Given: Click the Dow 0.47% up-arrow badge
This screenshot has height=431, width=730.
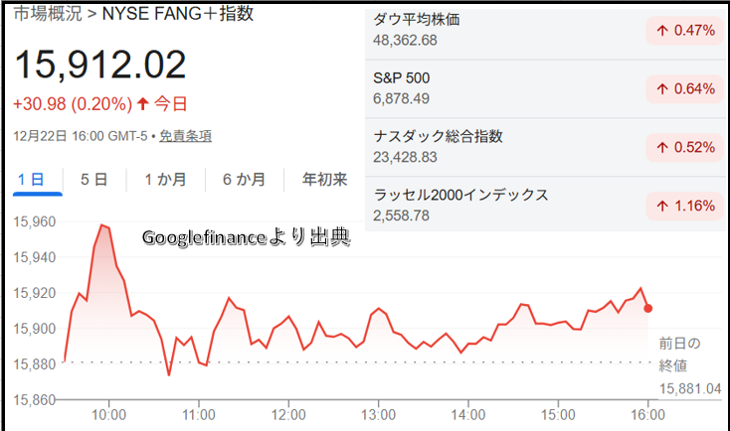Looking at the screenshot, I should coord(686,31).
